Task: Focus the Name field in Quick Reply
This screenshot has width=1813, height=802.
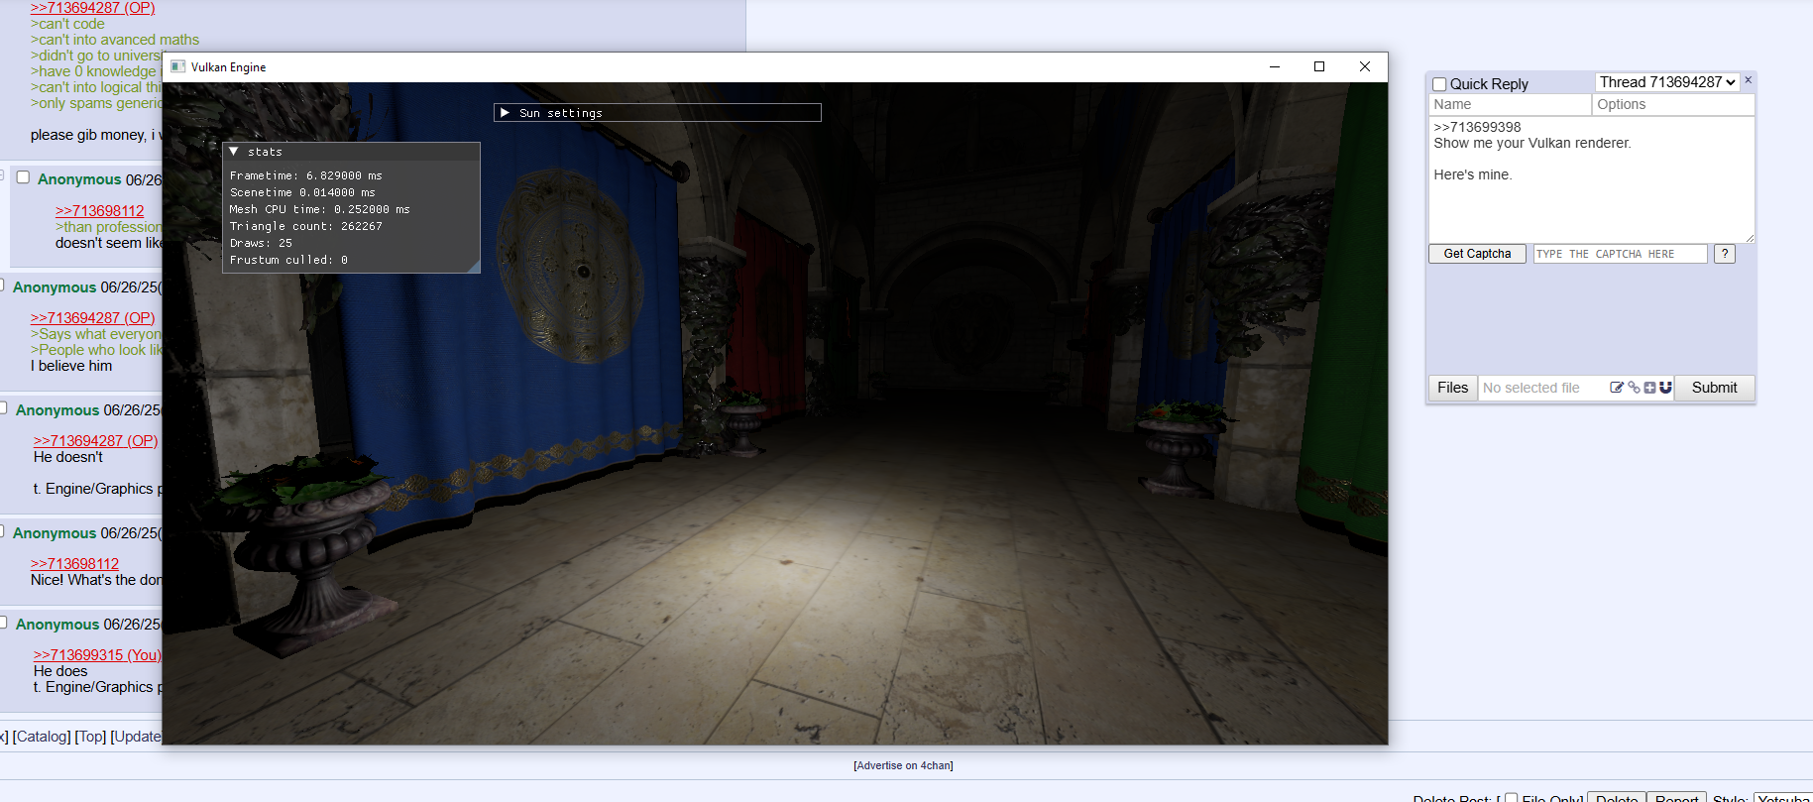Action: coord(1510,104)
